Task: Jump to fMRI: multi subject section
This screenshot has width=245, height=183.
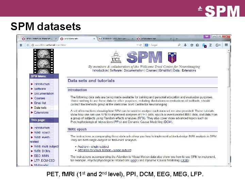Action: pyautogui.click(x=46, y=146)
